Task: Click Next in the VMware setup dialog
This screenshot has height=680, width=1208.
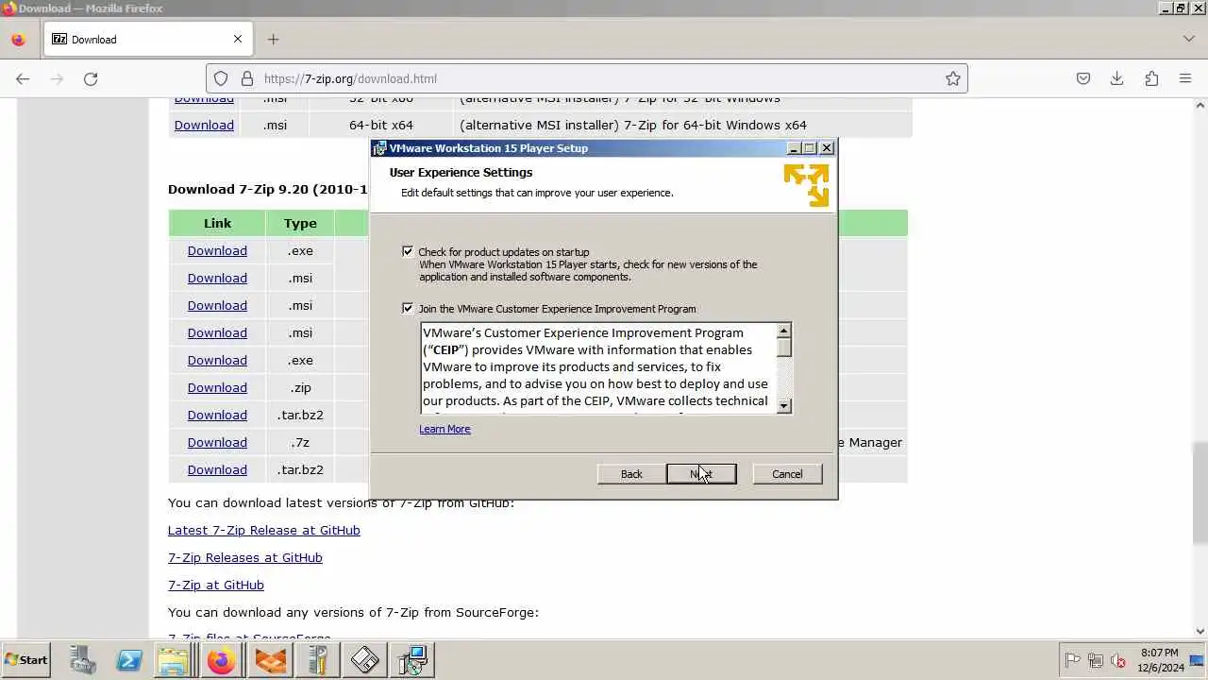Action: point(701,474)
